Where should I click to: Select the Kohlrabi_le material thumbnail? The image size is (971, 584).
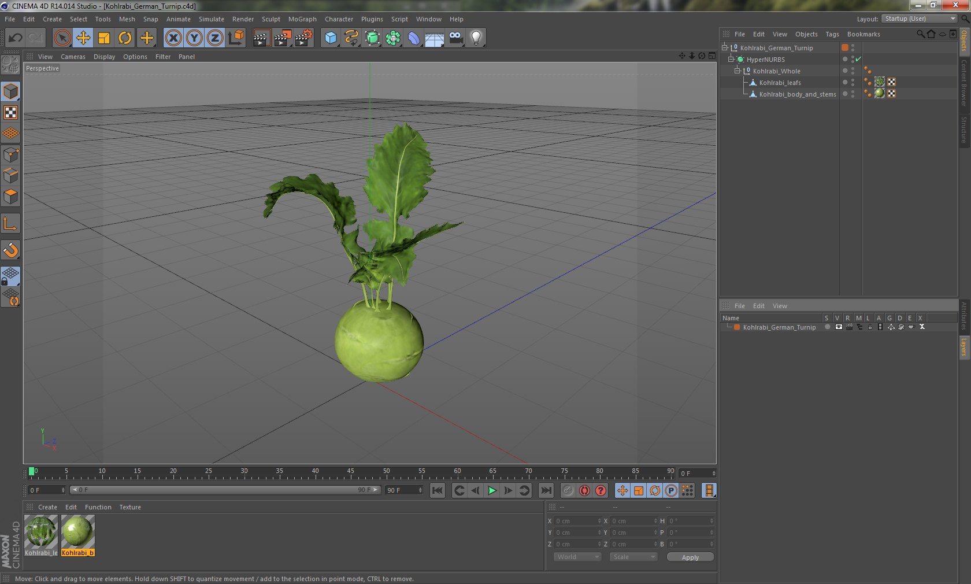[41, 535]
